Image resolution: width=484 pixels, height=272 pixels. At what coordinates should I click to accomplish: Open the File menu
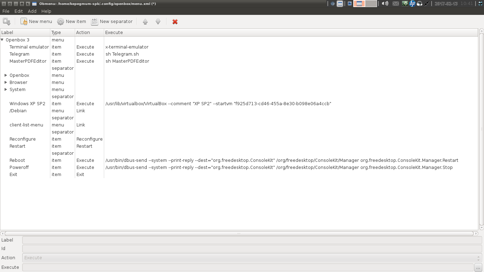click(6, 11)
